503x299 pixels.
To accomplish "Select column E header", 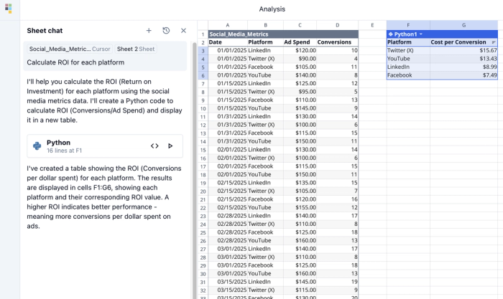I will click(372, 25).
